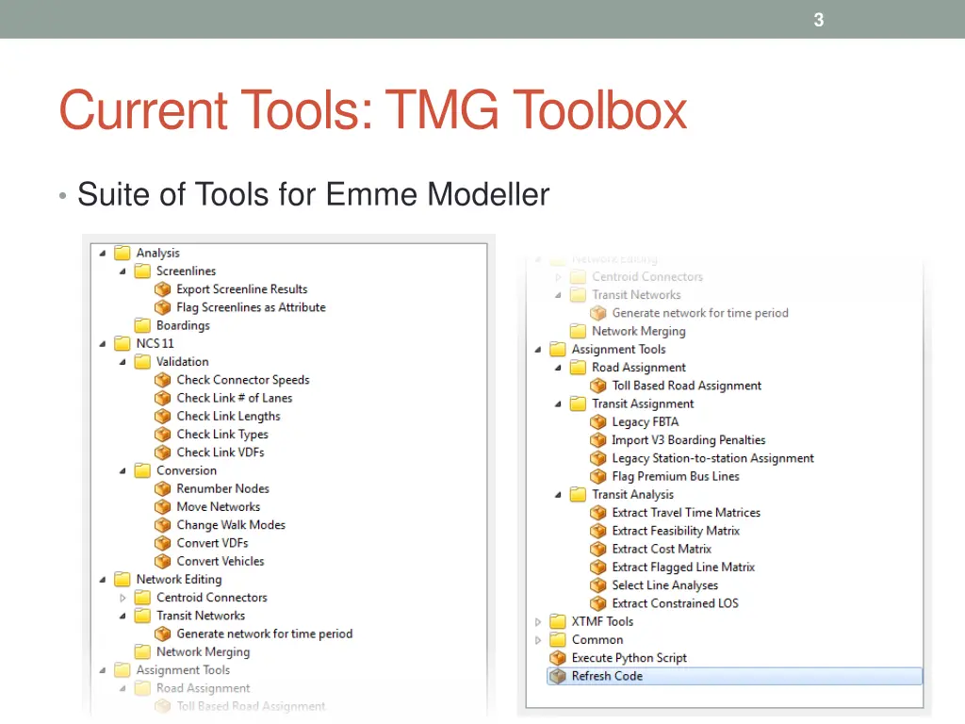Click the Renumber Nodes tool icon
The image size is (965, 724).
pyautogui.click(x=162, y=489)
